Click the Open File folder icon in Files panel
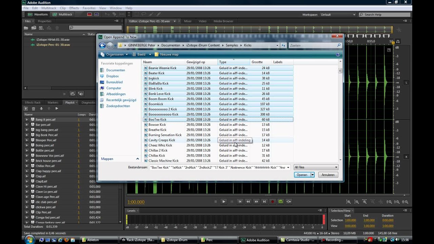The width and height of the screenshot is (434, 244). (26, 28)
